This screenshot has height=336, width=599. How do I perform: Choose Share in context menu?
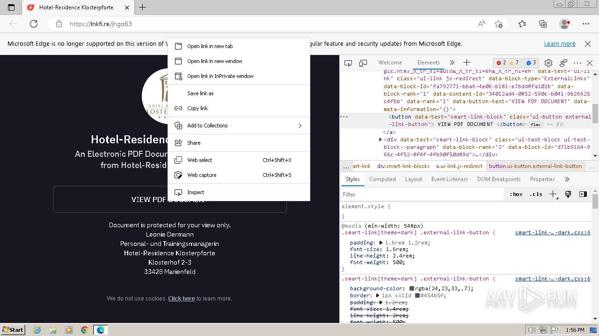point(239,143)
